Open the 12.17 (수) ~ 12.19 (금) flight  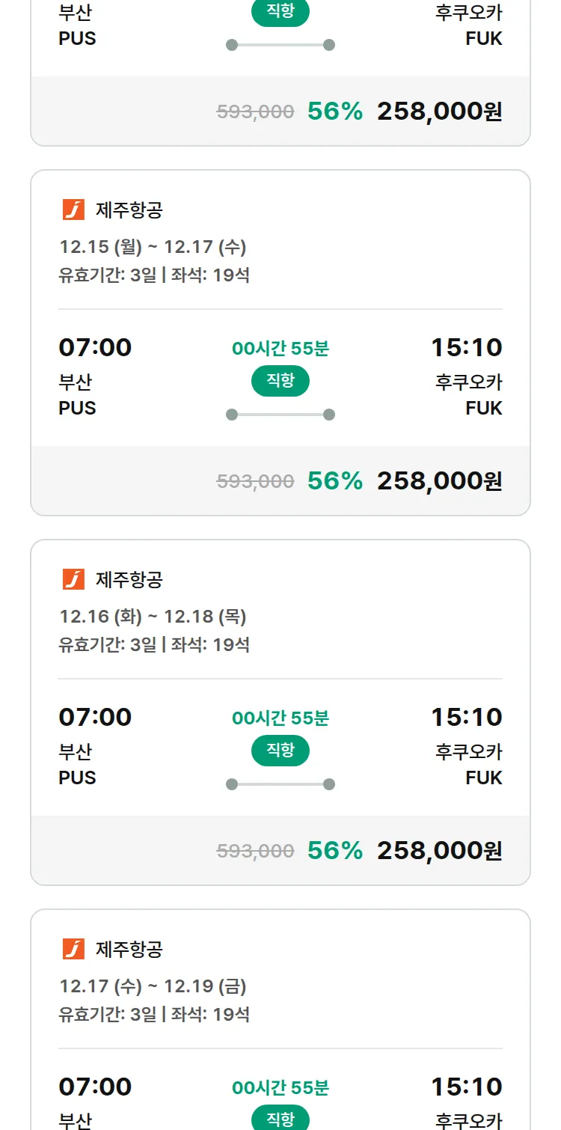tap(153, 986)
